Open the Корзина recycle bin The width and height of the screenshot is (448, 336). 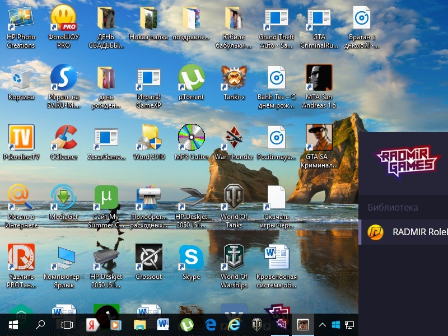pyautogui.click(x=21, y=77)
